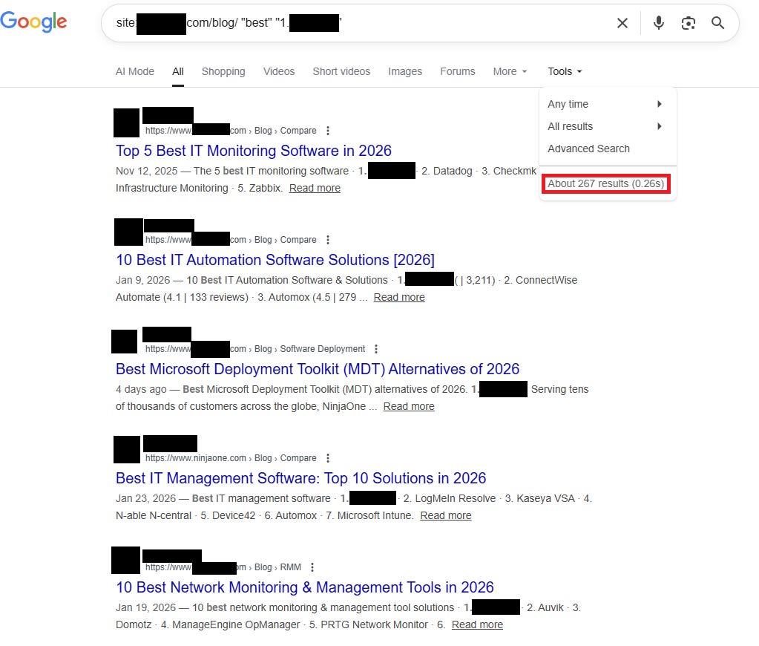
Task: Switch to Videos tab
Action: coord(279,72)
